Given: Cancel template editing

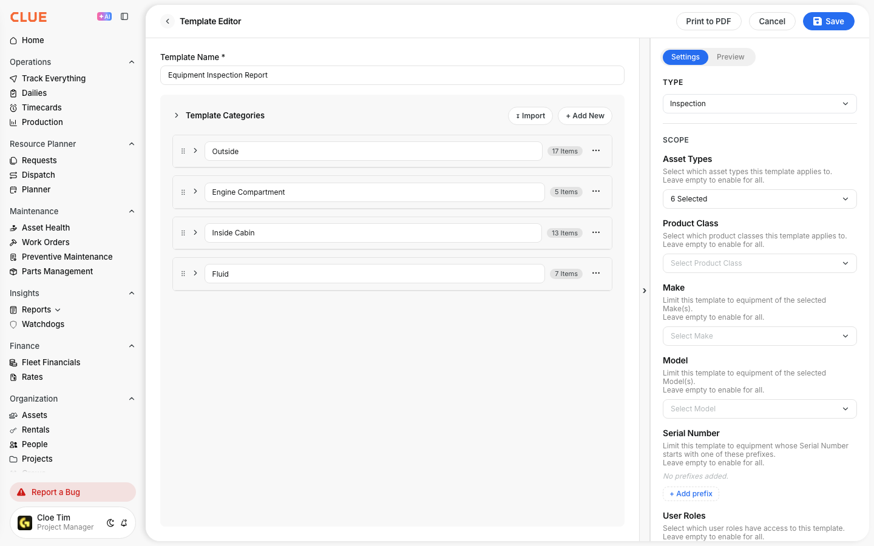Looking at the screenshot, I should [x=772, y=21].
